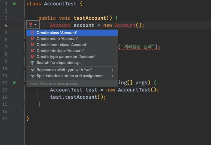Collapse the main method fold marker on line 12
Screen dimensions: 211x145
tap(24, 83)
